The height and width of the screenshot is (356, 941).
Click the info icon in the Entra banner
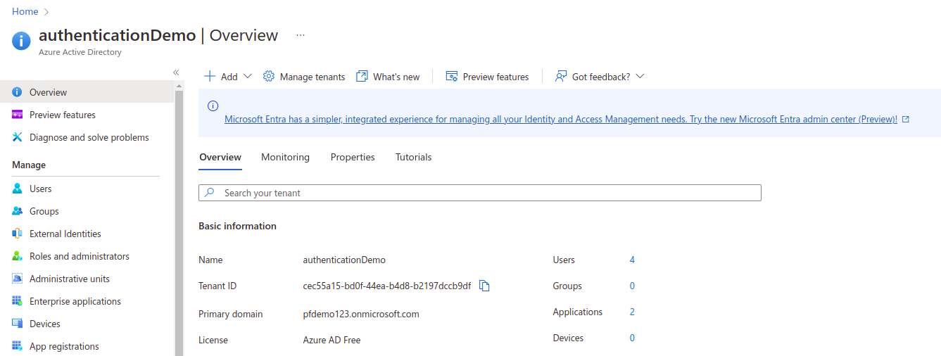click(213, 106)
